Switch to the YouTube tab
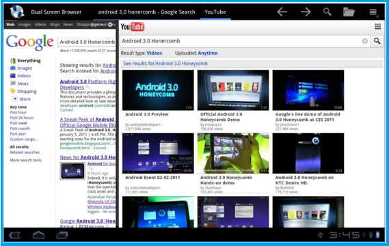Viewport: 389px width, 246px height. [215, 12]
